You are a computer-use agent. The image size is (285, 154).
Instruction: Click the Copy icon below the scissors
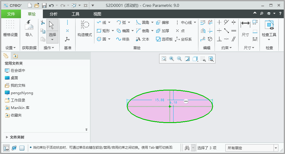[43, 31]
